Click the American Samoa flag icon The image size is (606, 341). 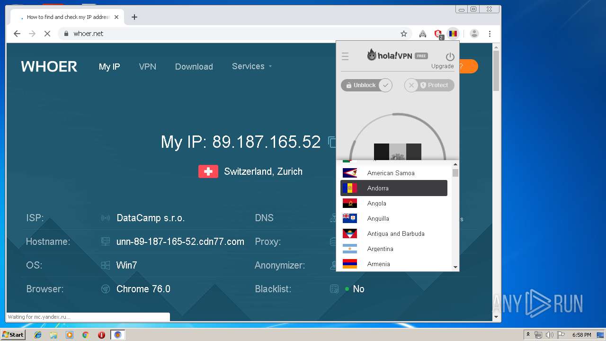point(350,173)
